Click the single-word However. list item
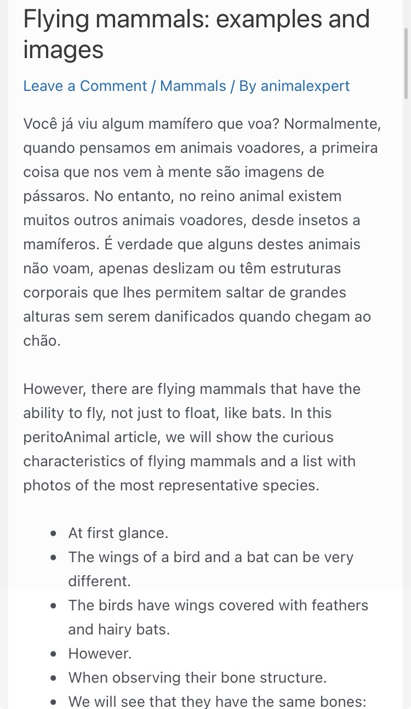This screenshot has width=411, height=709. coord(100,654)
